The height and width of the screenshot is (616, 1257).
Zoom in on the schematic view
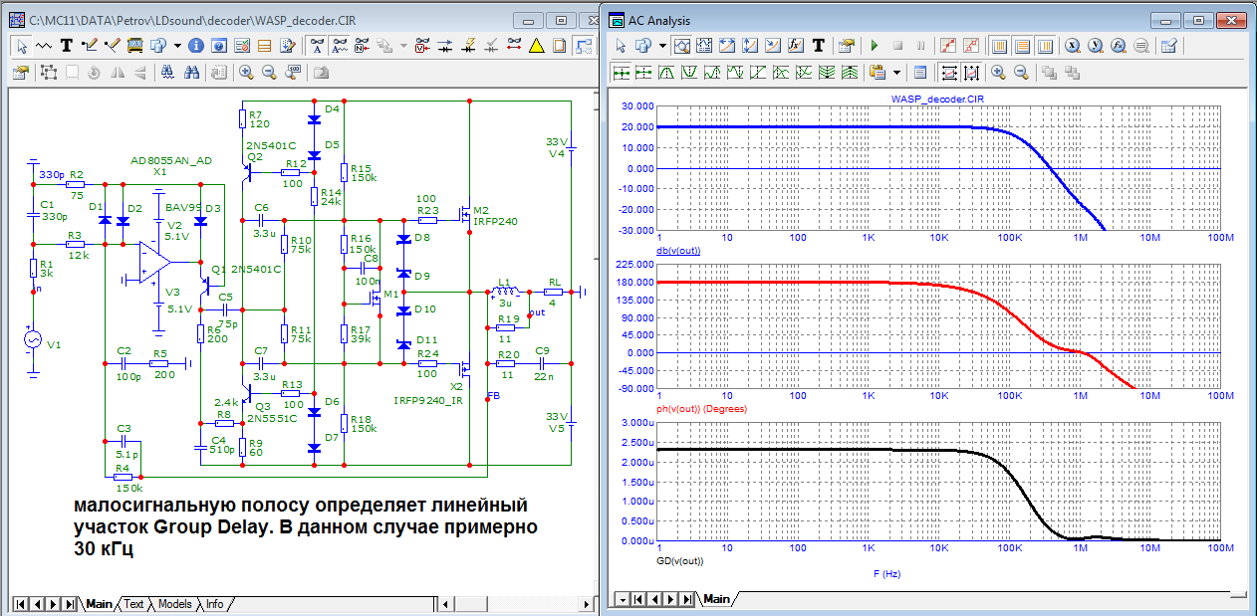point(246,72)
